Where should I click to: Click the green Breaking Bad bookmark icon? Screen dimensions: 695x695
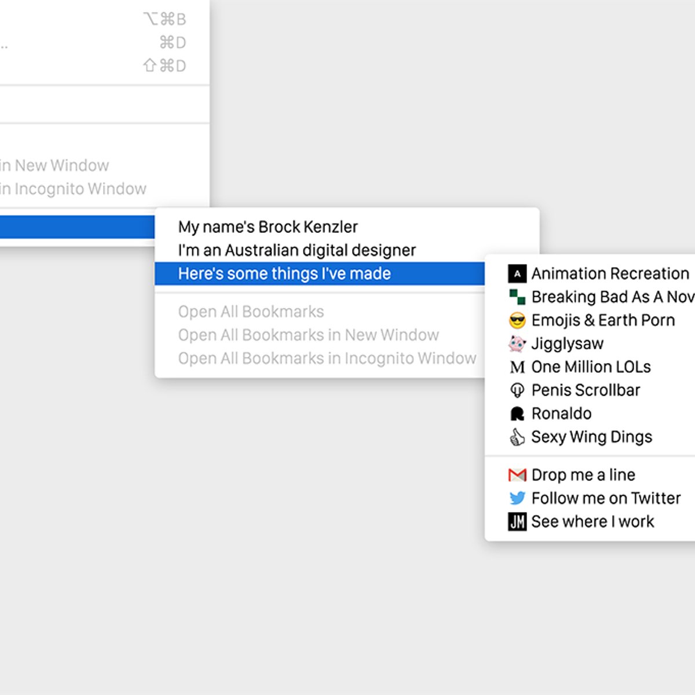tap(517, 297)
